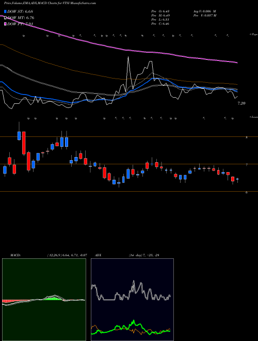Click the ADX values '(14 day) 7, +23, -28'
Screen dimensions: 258x341
click(x=144, y=255)
